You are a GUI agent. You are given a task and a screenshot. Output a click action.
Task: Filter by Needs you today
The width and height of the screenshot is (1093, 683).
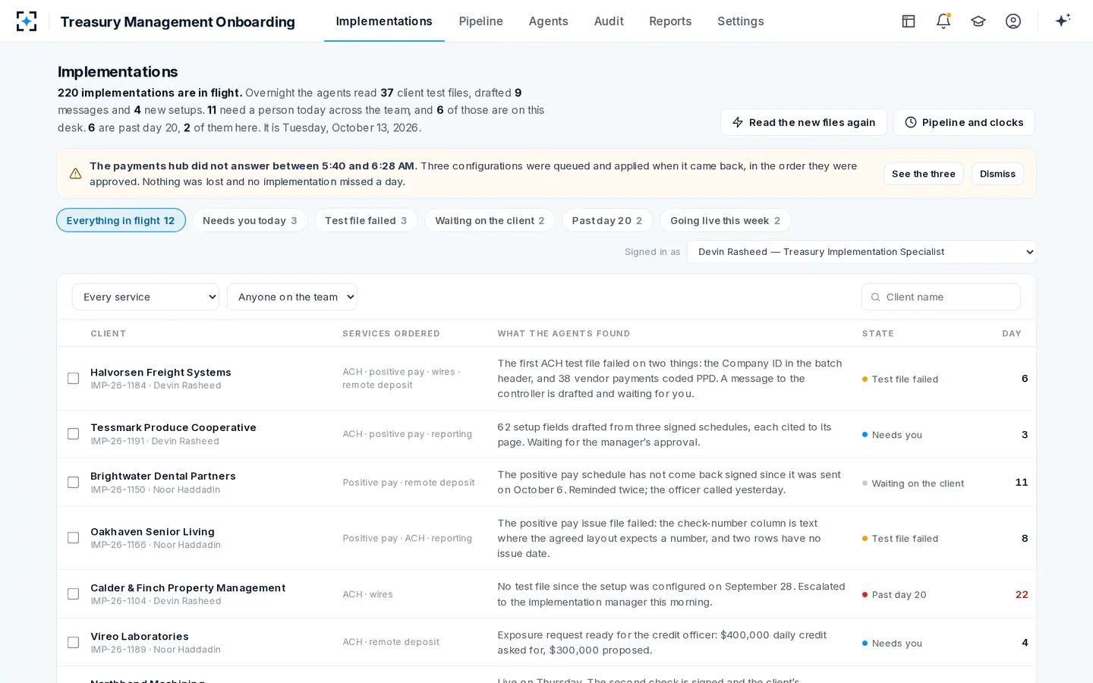[x=250, y=220]
